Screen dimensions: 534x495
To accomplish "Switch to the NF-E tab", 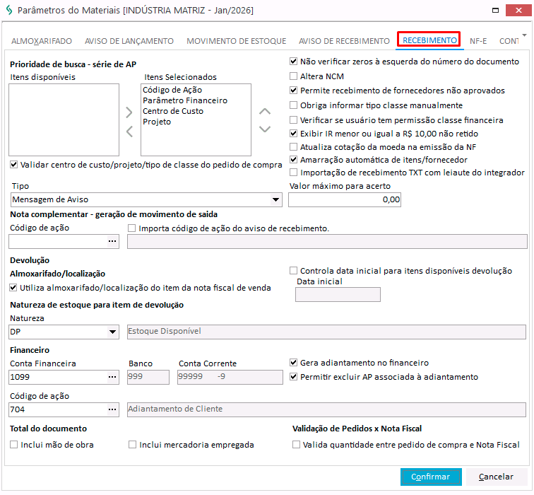I will pos(478,41).
